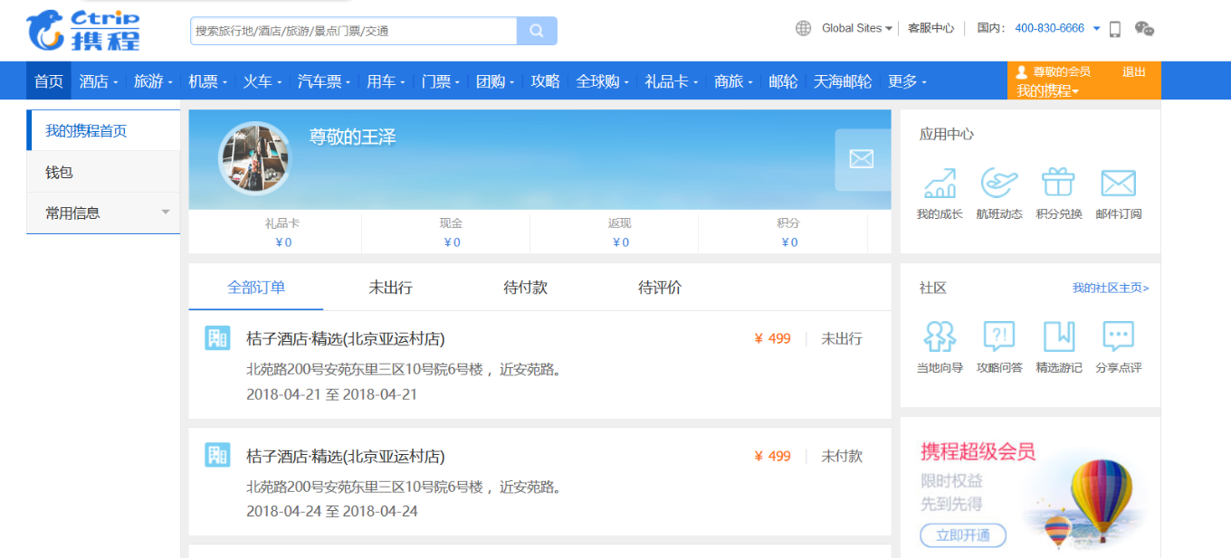This screenshot has width=1231, height=558.
Task: Open 我的成长 growth chart icon
Action: coord(940,184)
